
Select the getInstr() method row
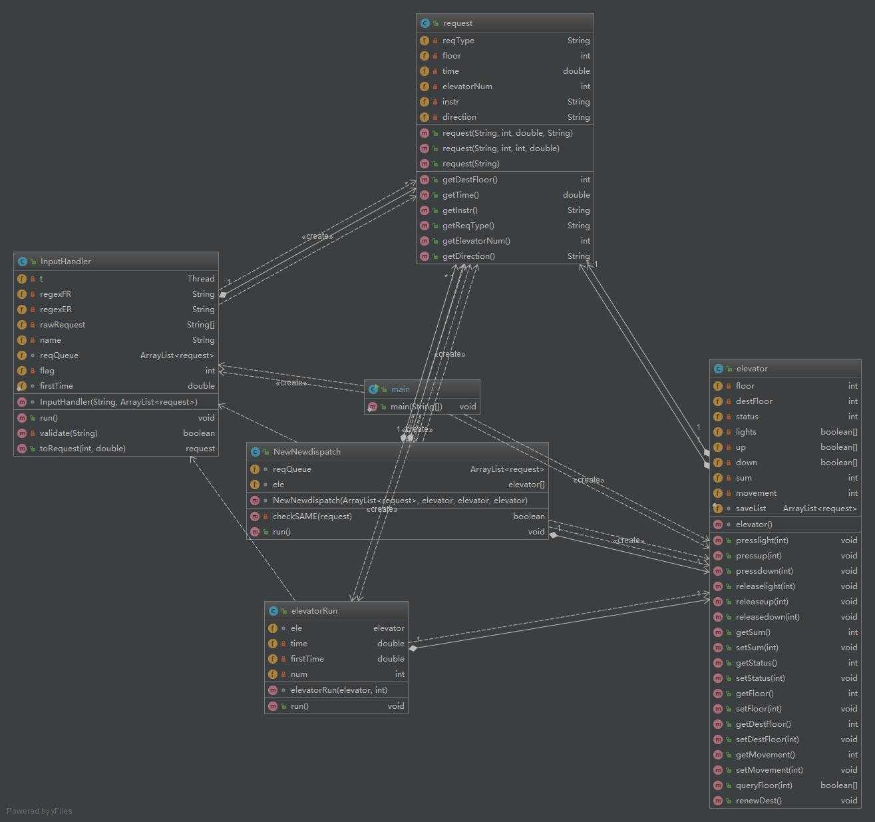click(505, 210)
